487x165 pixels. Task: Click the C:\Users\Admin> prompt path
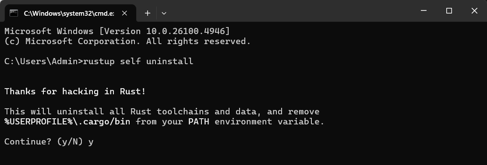click(x=44, y=61)
